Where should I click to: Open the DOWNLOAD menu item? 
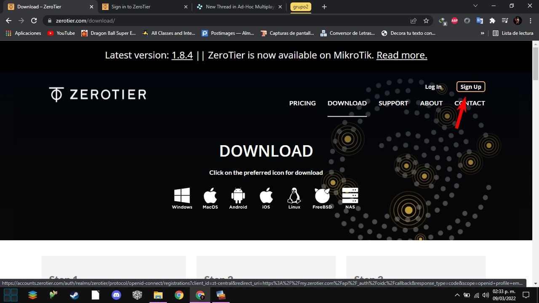[347, 103]
